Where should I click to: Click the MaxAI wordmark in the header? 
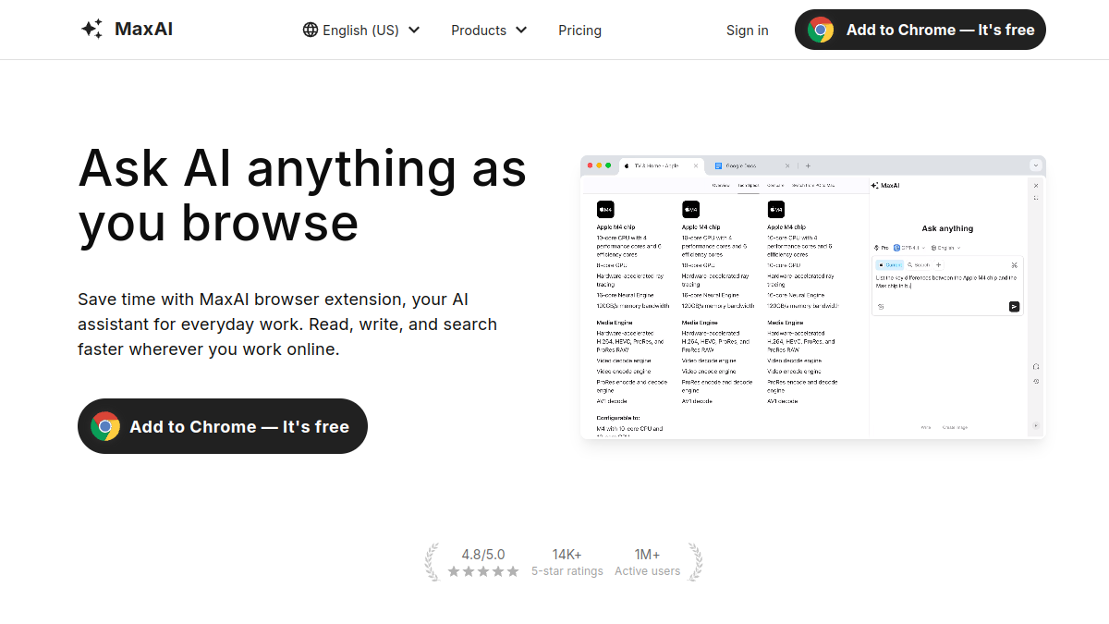click(143, 29)
